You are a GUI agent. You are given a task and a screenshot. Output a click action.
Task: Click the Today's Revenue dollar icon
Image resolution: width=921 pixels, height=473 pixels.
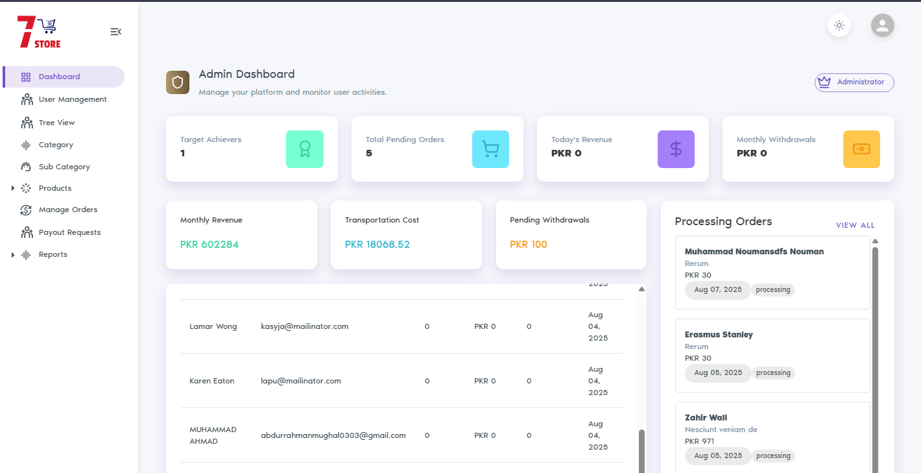(x=676, y=149)
